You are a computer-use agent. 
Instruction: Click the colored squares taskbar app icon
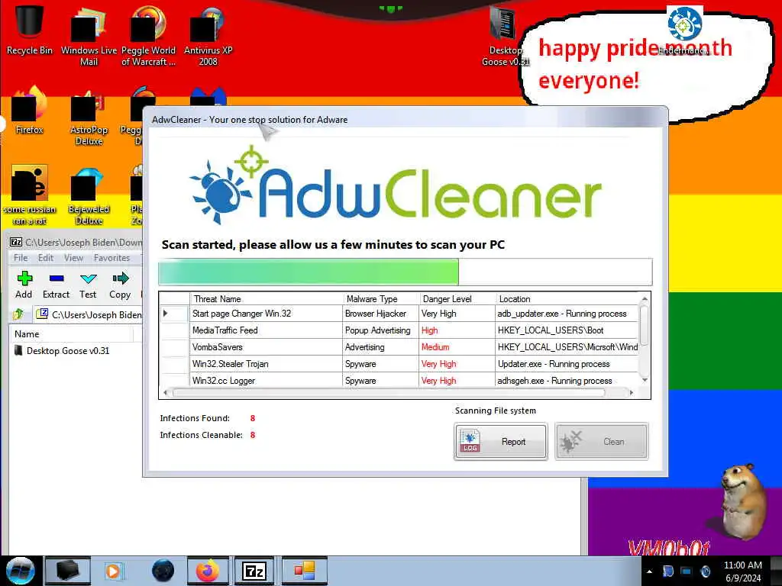tap(304, 571)
